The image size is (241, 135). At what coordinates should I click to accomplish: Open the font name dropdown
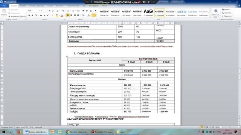[39, 11]
